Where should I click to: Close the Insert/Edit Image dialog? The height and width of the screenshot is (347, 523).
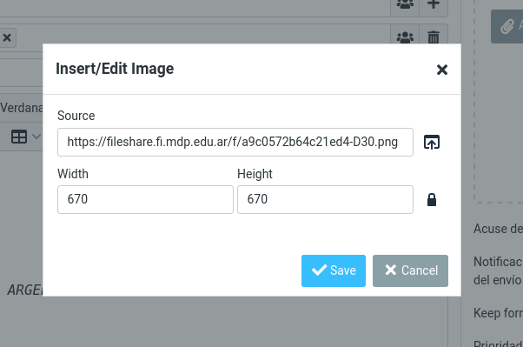tap(442, 70)
